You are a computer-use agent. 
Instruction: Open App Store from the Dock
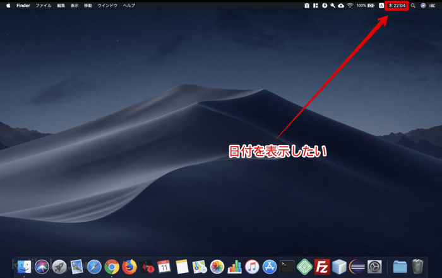[x=270, y=267]
